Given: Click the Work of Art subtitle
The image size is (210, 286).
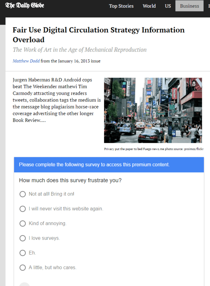Looking at the screenshot, I should click(80, 50).
